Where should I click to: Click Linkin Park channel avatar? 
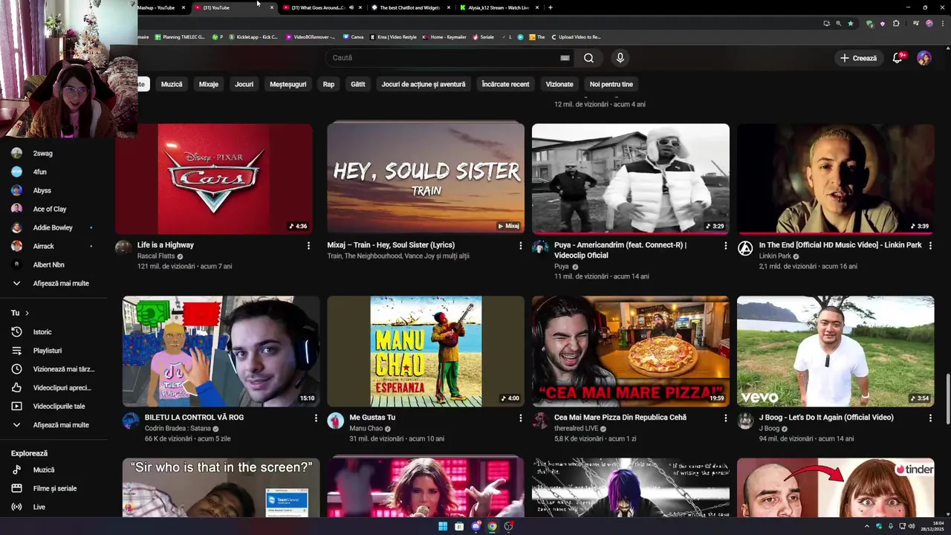point(745,248)
